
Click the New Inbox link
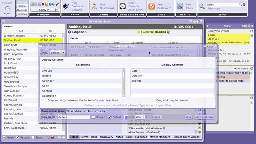click(x=189, y=6)
